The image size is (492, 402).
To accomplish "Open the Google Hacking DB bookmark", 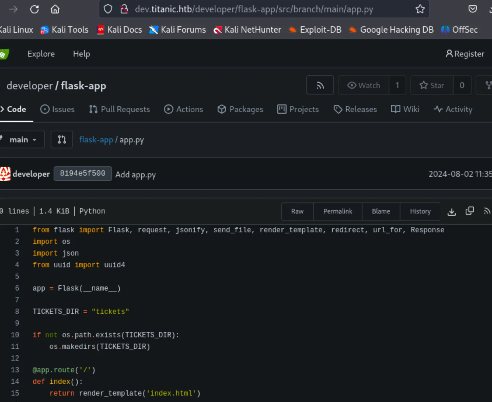I will coord(391,30).
